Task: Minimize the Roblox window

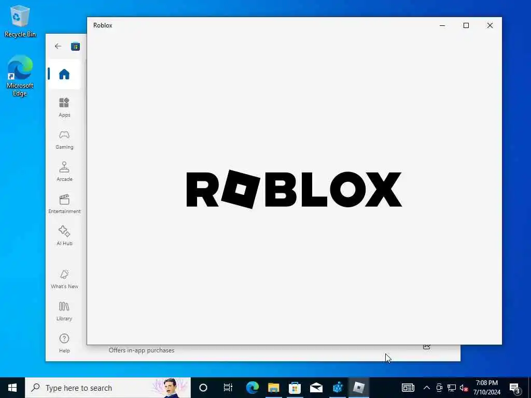Action: coord(442,25)
